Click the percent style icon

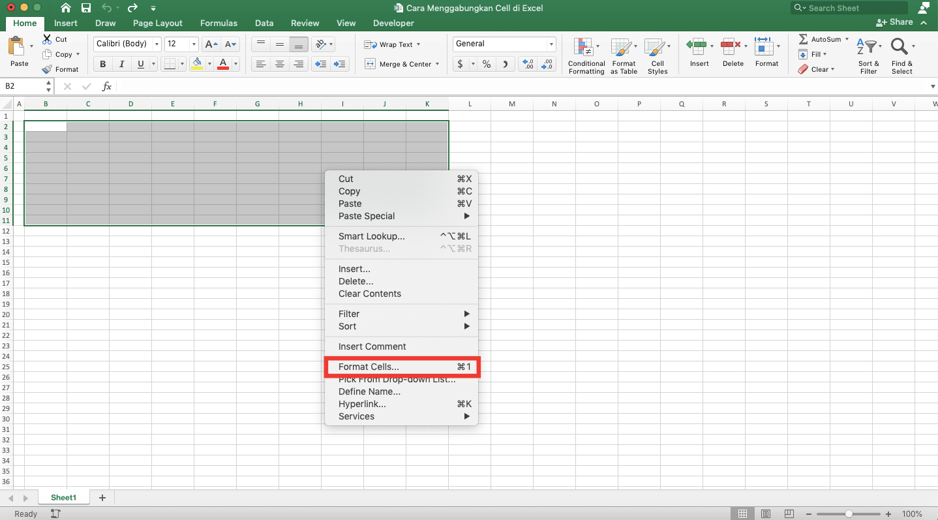click(487, 64)
